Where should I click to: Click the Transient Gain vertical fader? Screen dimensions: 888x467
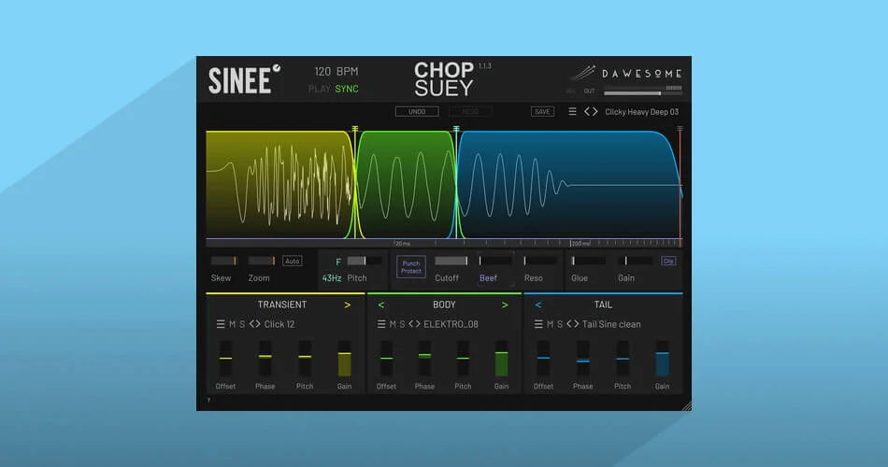[344, 359]
